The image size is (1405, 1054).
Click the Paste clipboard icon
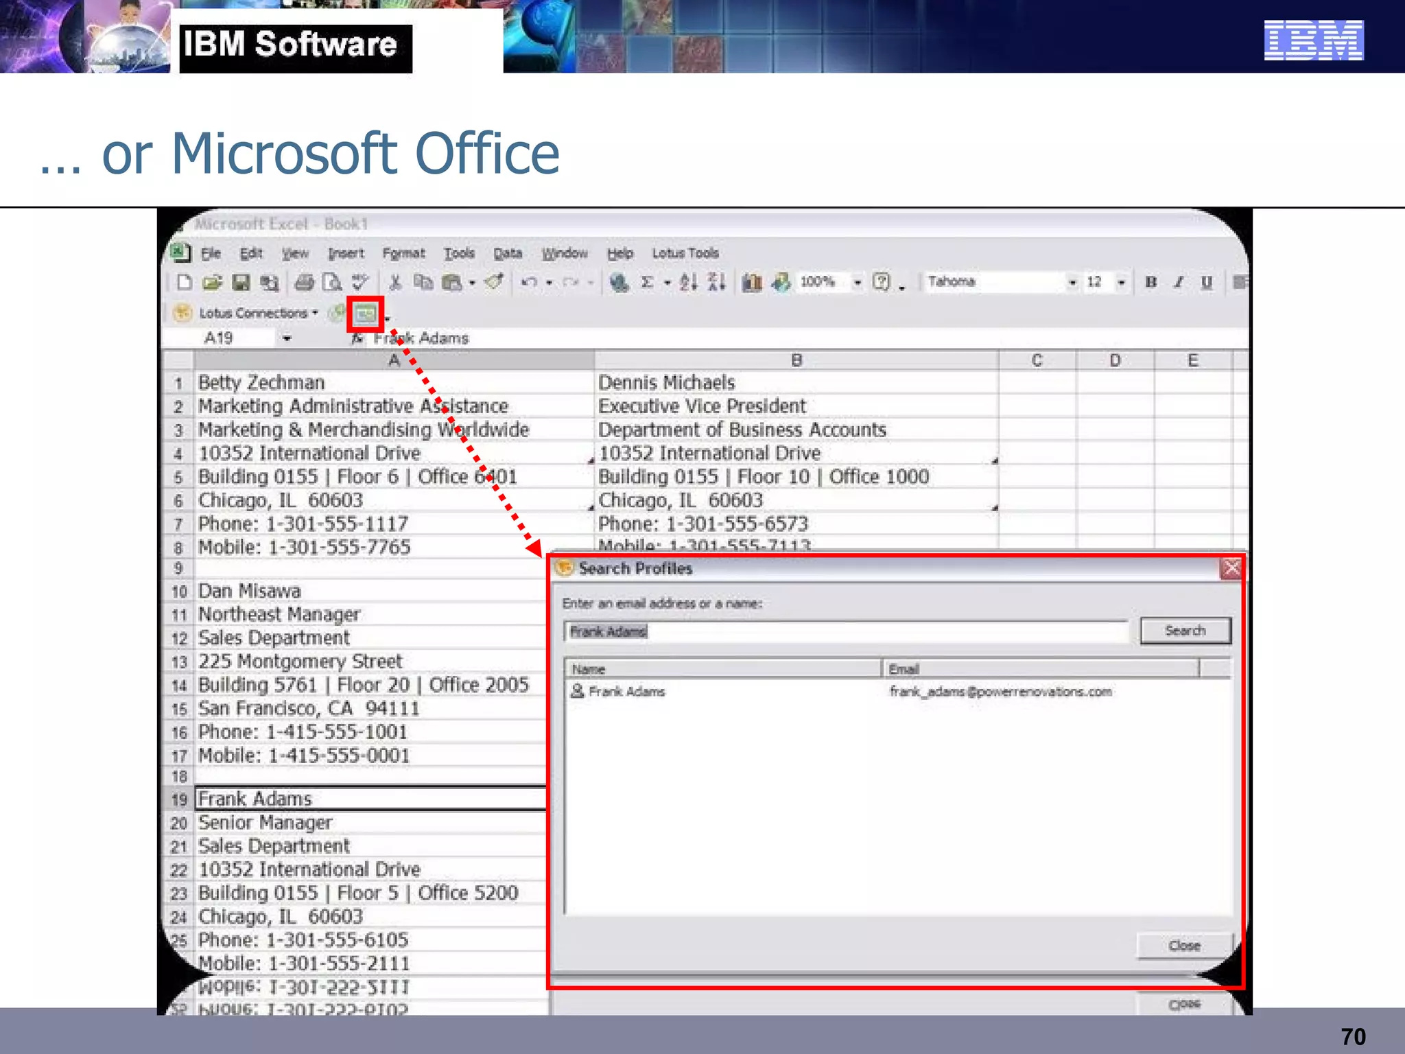[452, 282]
